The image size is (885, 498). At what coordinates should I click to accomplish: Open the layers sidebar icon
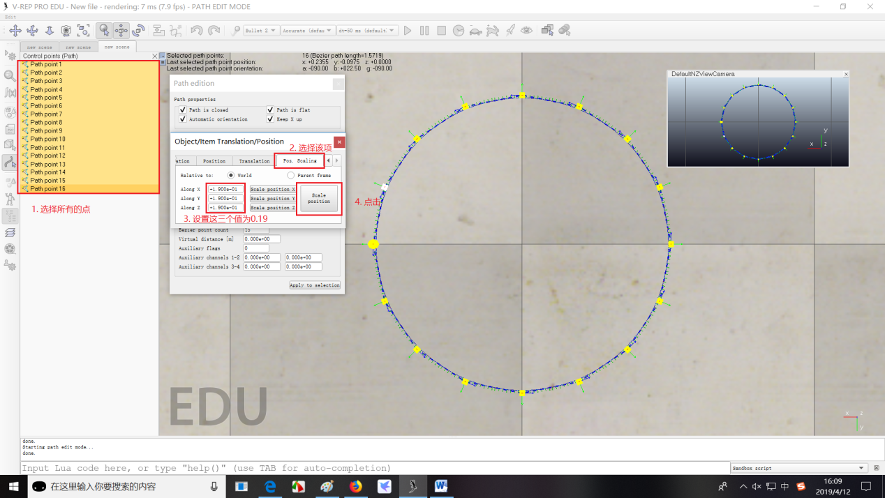pos(10,232)
